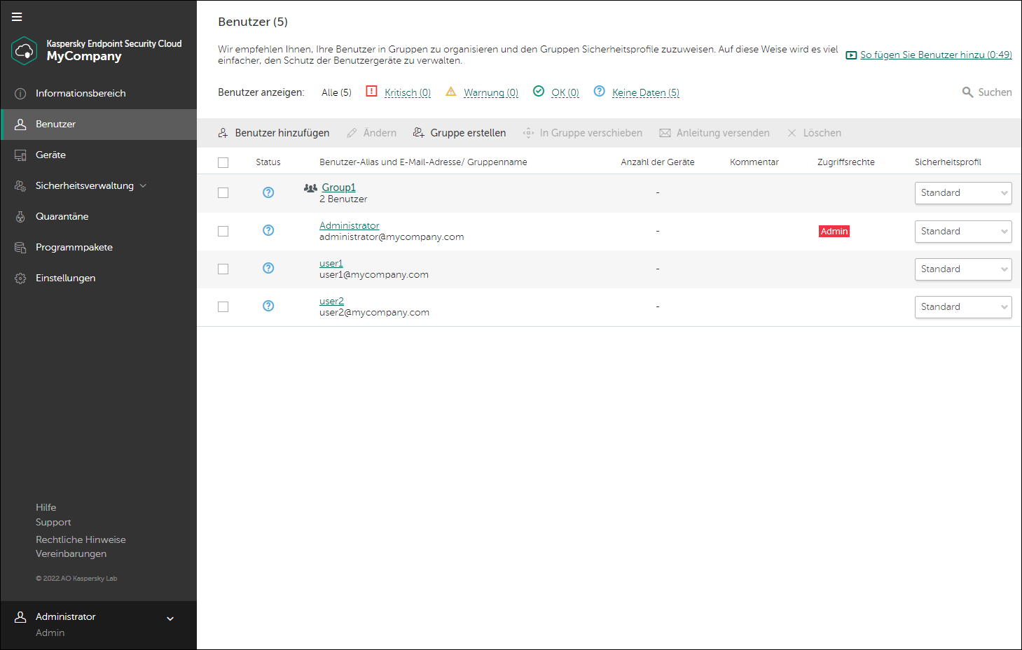Open the 'So fügen Sie Benutzer hinzu' video link
Viewport: 1022px width, 650px height.
click(x=935, y=55)
